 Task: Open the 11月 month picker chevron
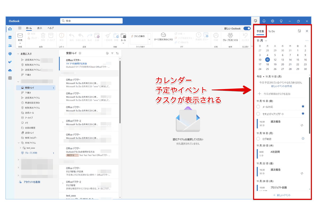click(266, 41)
